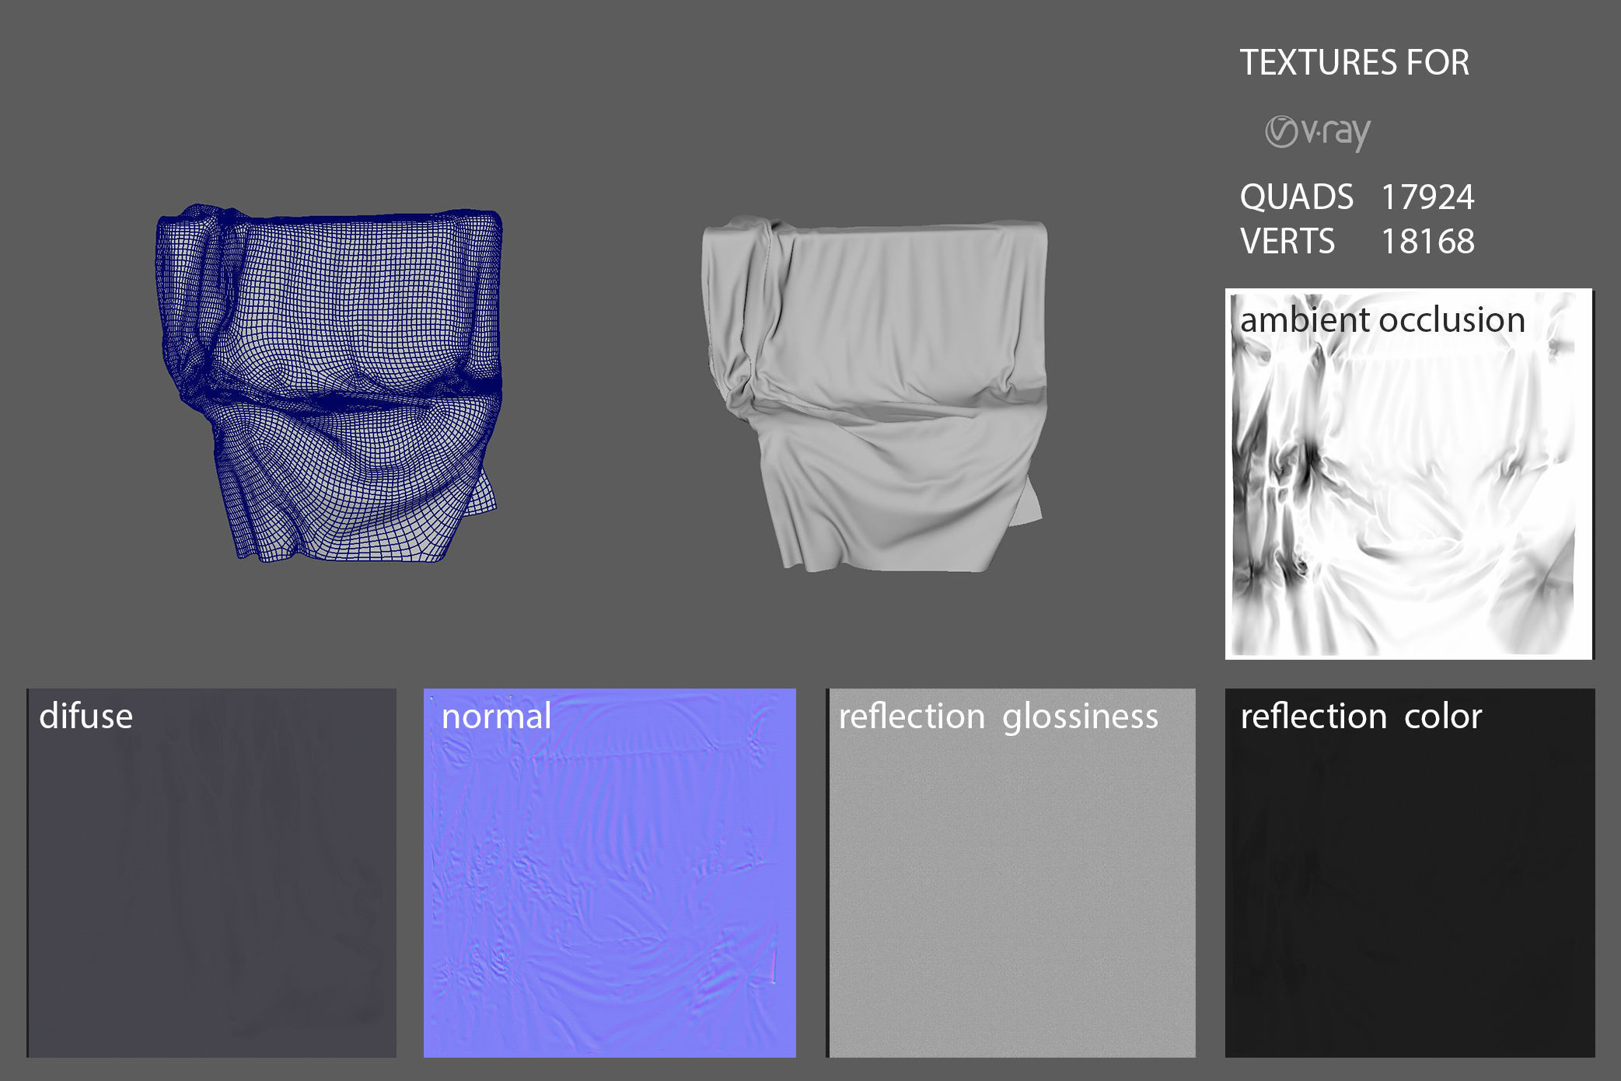
Task: Click the 'QUADS' label
Action: pos(1296,197)
